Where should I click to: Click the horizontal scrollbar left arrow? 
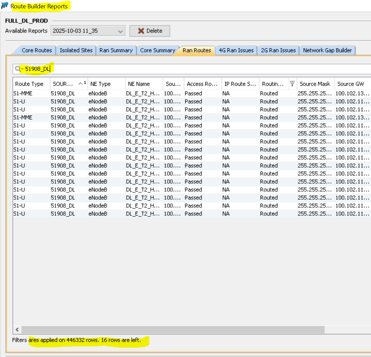coord(17,330)
